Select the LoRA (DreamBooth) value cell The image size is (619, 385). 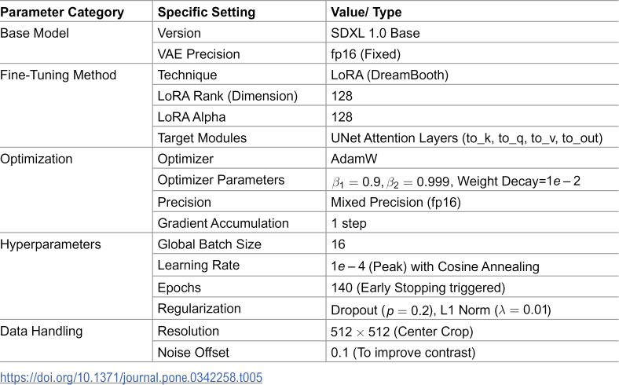tap(473, 74)
